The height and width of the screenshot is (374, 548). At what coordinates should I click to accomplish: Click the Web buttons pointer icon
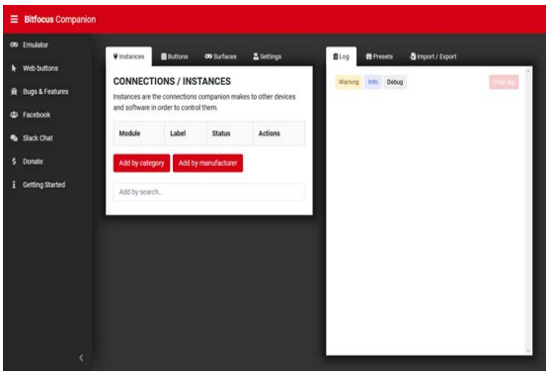(x=14, y=68)
